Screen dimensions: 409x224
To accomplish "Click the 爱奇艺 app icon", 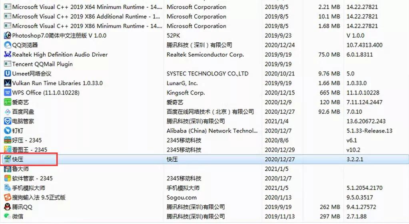I will click(x=8, y=102).
